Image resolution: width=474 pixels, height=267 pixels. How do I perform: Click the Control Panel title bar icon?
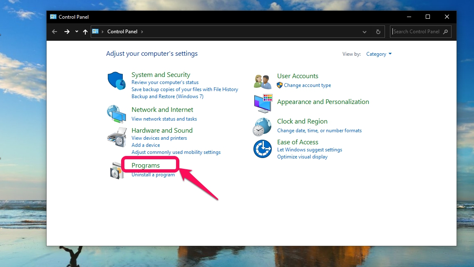point(53,17)
